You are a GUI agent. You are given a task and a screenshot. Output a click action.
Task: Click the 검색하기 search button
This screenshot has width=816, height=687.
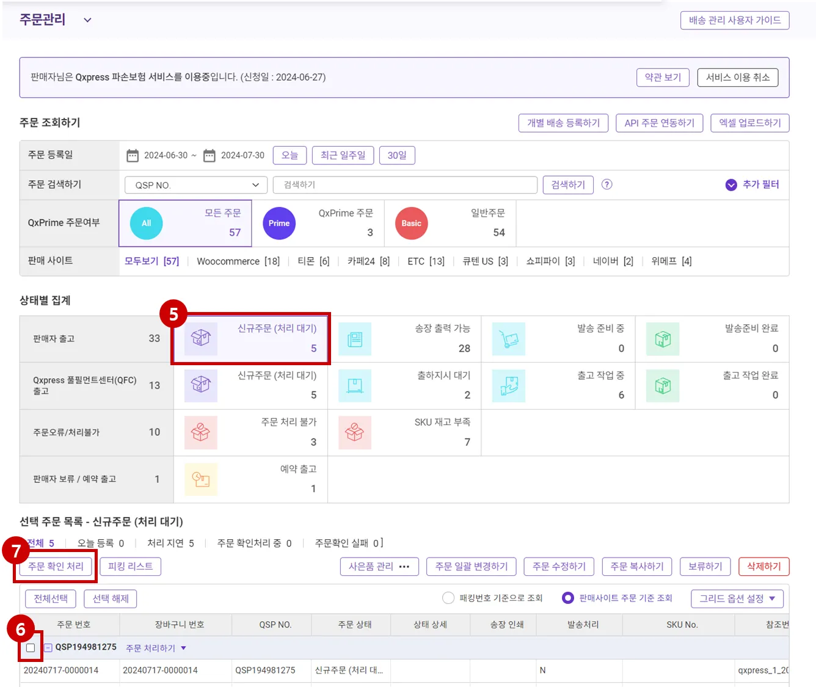pyautogui.click(x=568, y=185)
